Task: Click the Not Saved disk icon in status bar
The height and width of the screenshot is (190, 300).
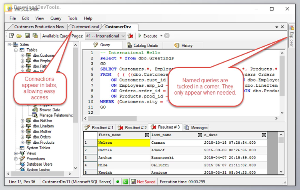Action: click(133, 182)
